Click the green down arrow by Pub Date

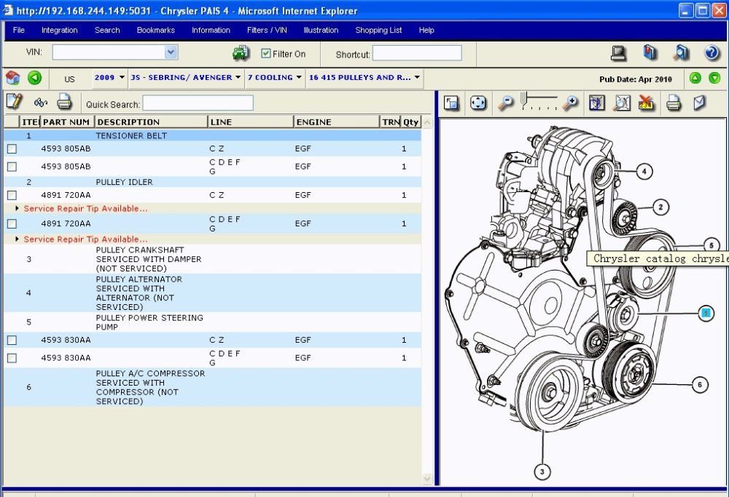click(x=714, y=78)
